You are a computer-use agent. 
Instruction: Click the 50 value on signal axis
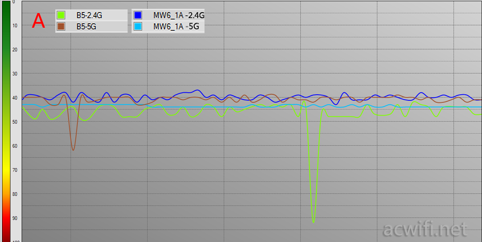click(x=15, y=122)
